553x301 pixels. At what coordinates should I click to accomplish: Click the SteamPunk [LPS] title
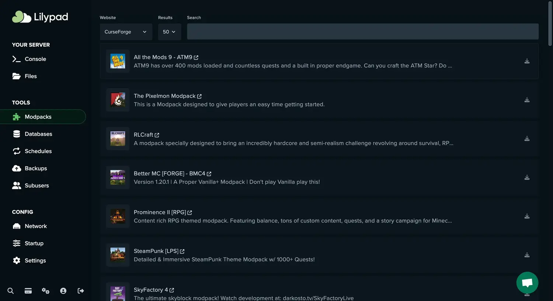coord(156,251)
